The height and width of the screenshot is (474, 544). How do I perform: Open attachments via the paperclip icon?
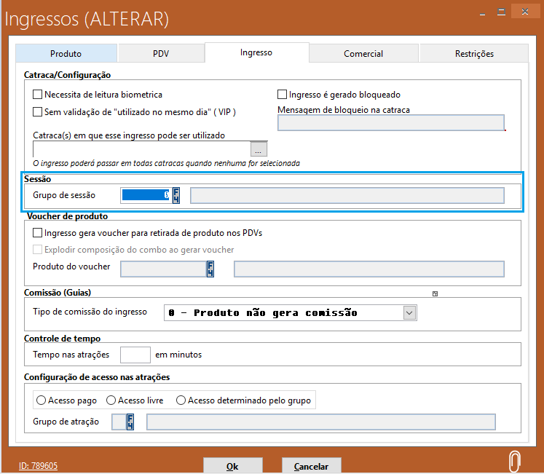tap(516, 462)
